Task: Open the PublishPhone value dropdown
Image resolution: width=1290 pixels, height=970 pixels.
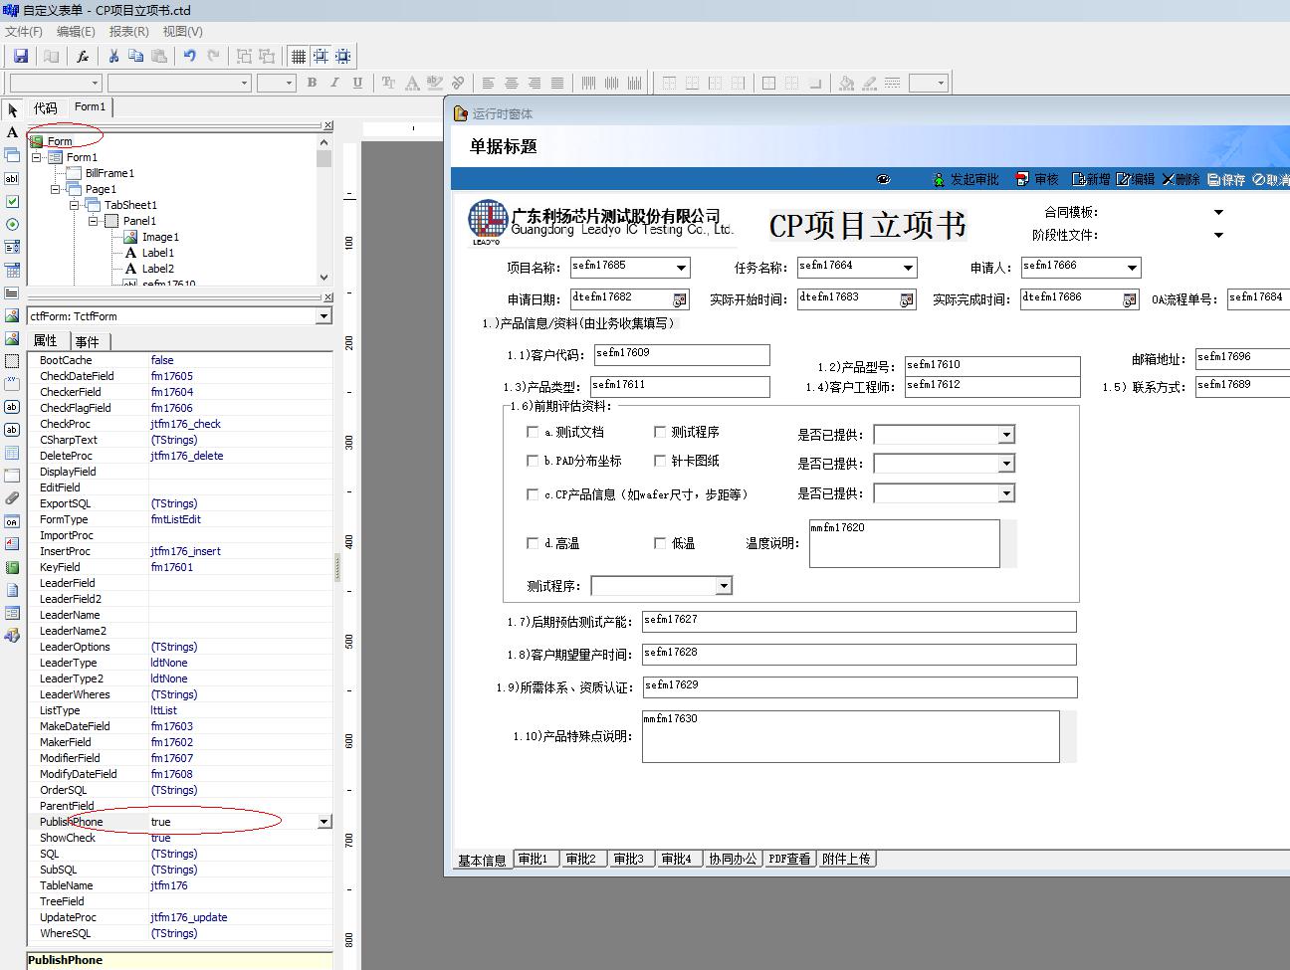Action: click(323, 822)
